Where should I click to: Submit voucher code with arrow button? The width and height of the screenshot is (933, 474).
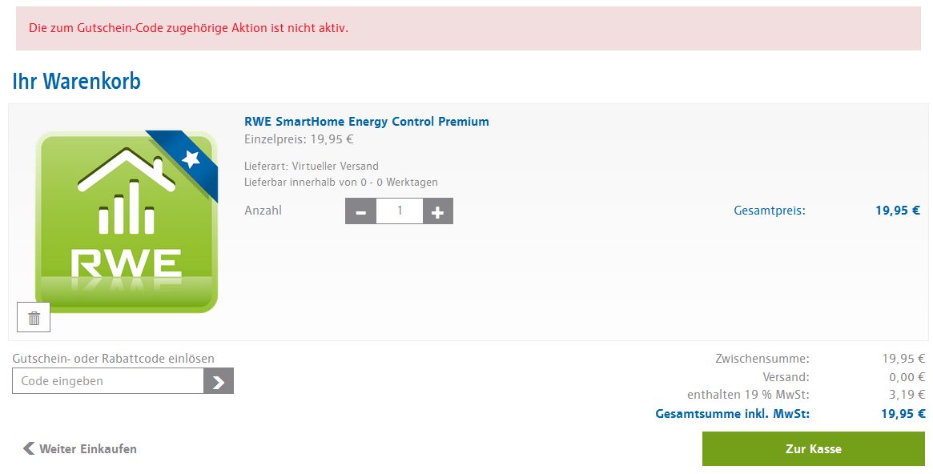coord(219,381)
